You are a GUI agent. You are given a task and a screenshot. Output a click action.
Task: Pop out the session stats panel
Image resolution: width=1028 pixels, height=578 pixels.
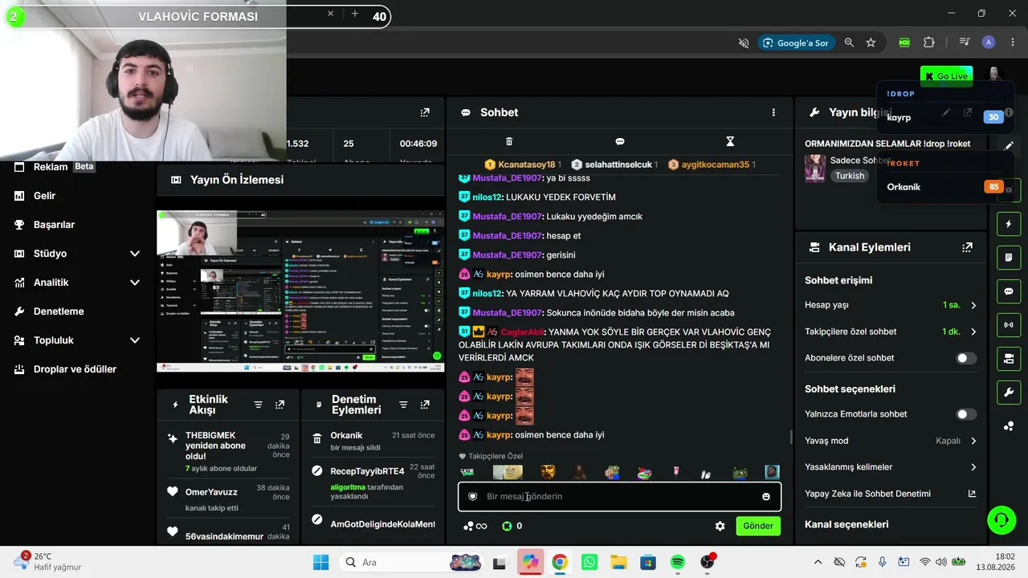point(425,112)
